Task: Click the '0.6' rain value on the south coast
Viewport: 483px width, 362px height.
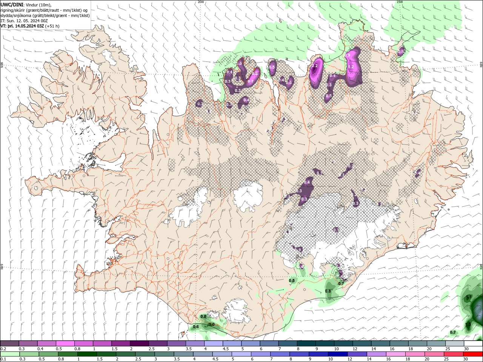Action: click(196, 327)
